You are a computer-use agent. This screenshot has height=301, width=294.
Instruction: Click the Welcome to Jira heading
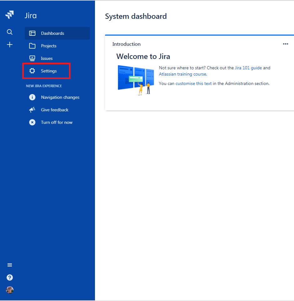[143, 56]
